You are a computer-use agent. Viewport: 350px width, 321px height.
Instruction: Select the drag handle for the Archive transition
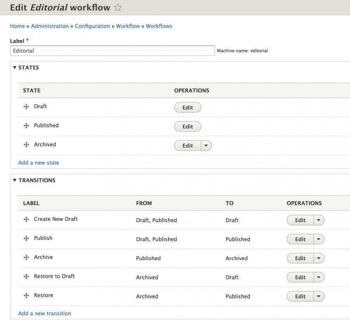pos(26,257)
